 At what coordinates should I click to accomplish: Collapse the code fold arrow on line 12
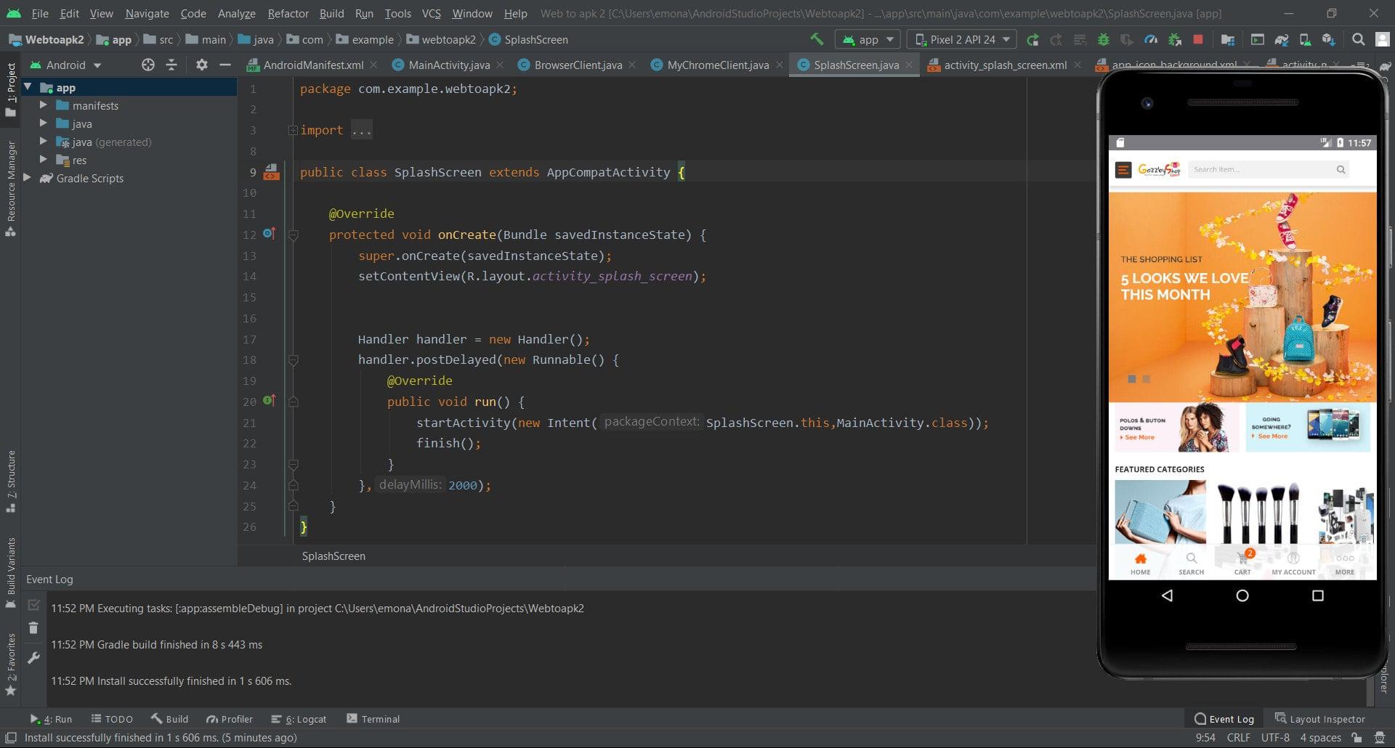[294, 234]
